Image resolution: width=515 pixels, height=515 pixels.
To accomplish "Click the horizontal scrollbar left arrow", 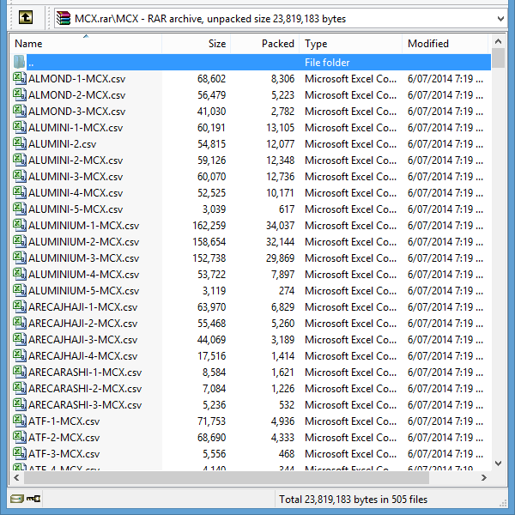I will pyautogui.click(x=16, y=477).
